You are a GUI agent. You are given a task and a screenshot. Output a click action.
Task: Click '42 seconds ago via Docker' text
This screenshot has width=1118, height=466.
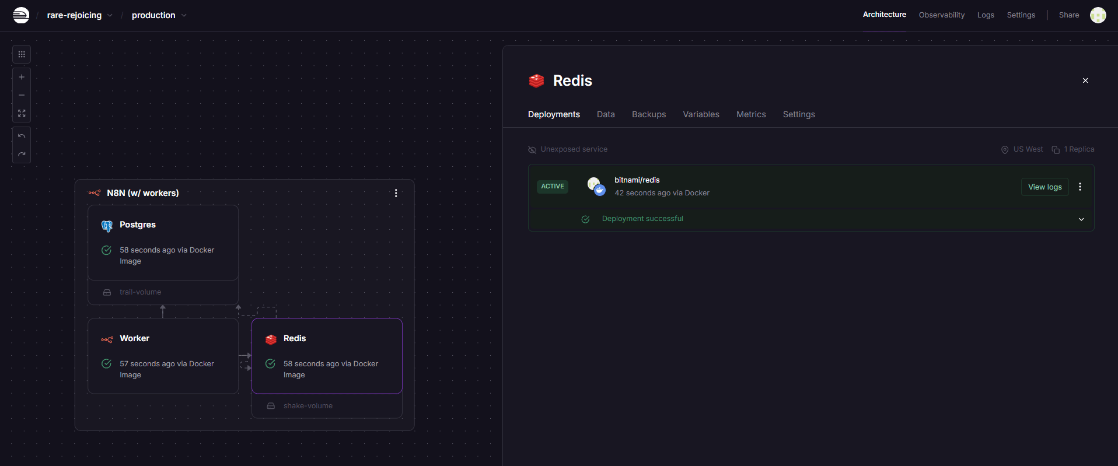(662, 193)
